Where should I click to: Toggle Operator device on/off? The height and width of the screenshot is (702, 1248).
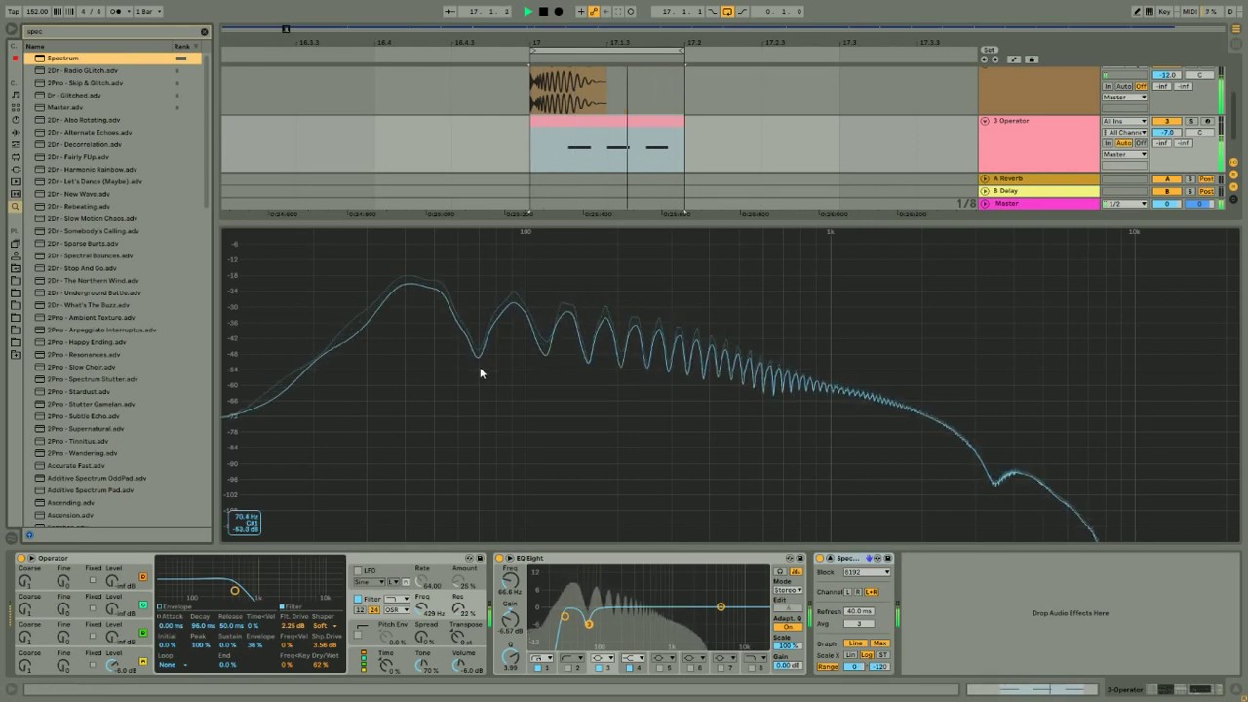coord(20,558)
